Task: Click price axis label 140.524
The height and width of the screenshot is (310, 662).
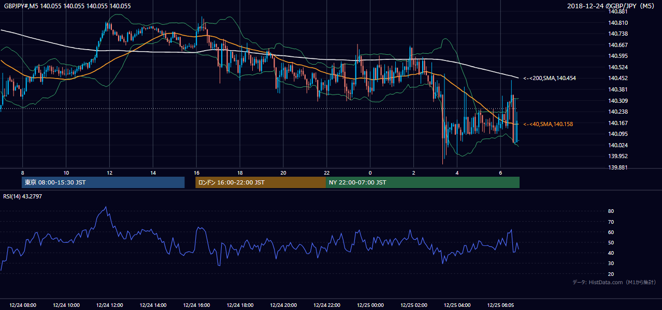Action: coord(618,67)
